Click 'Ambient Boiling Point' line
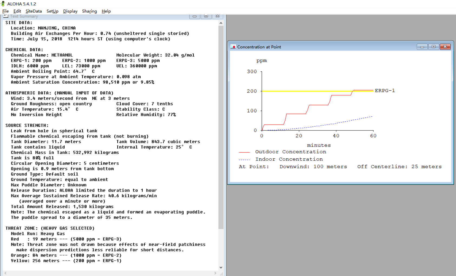456x276 pixels. coord(53,71)
